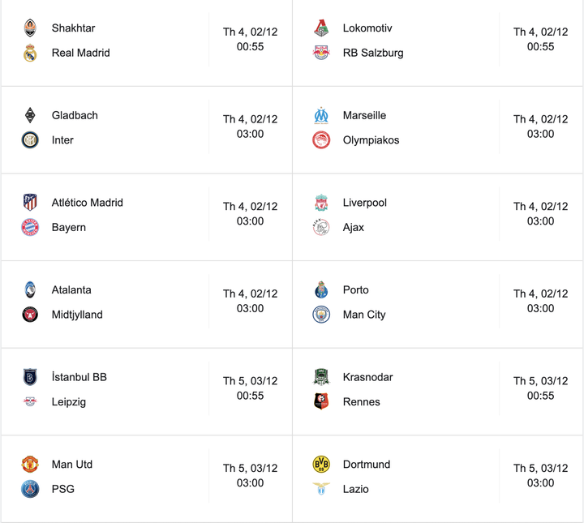Select the Midtjylland team name
This screenshot has height=523, width=584.
coord(77,315)
